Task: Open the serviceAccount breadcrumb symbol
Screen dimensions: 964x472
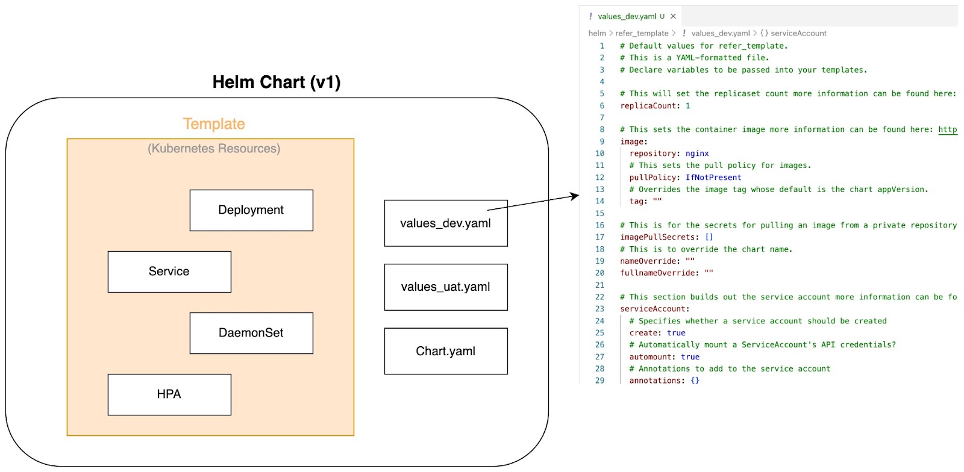Action: click(x=798, y=33)
